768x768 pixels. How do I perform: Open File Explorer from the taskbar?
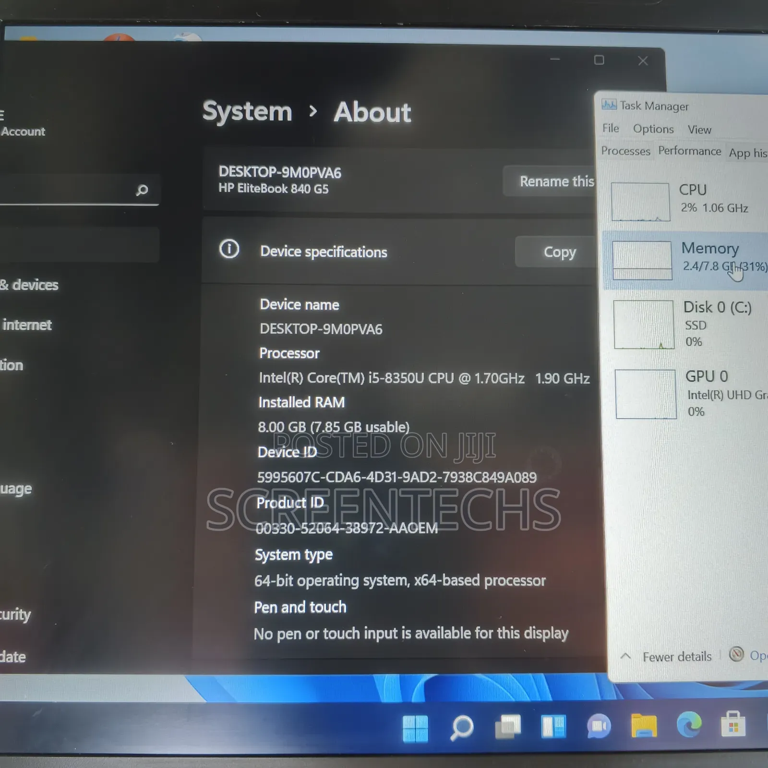(644, 725)
